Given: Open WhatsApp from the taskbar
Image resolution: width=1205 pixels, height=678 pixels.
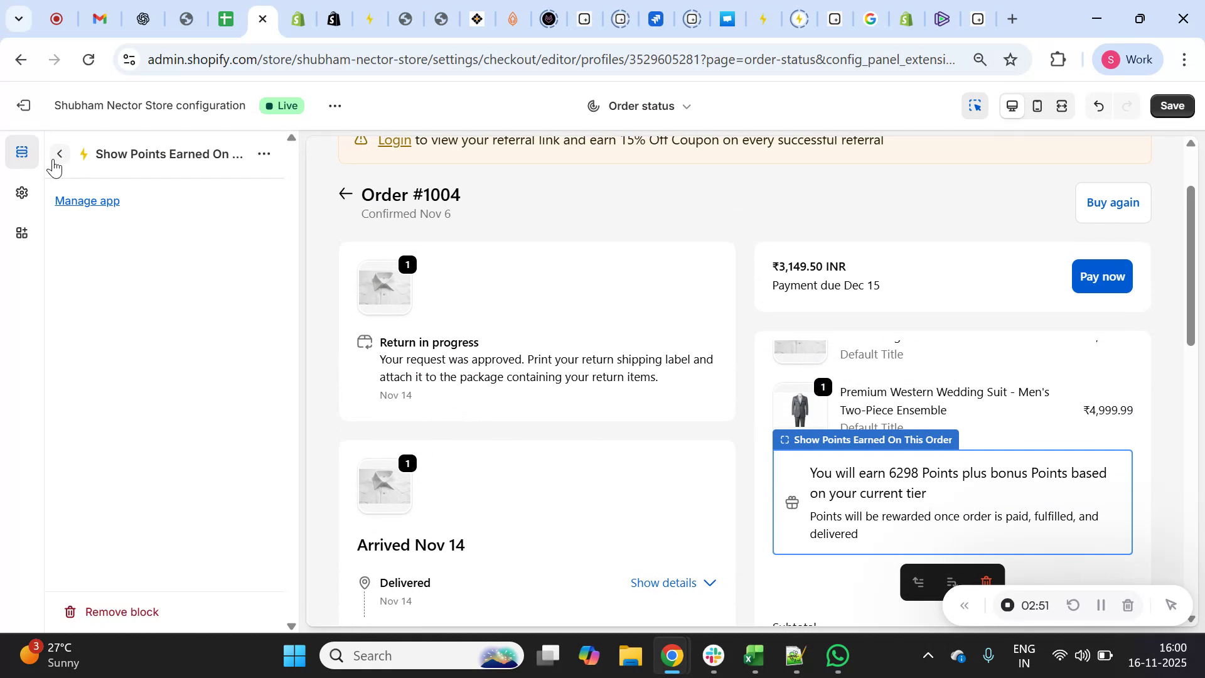Looking at the screenshot, I should [838, 655].
